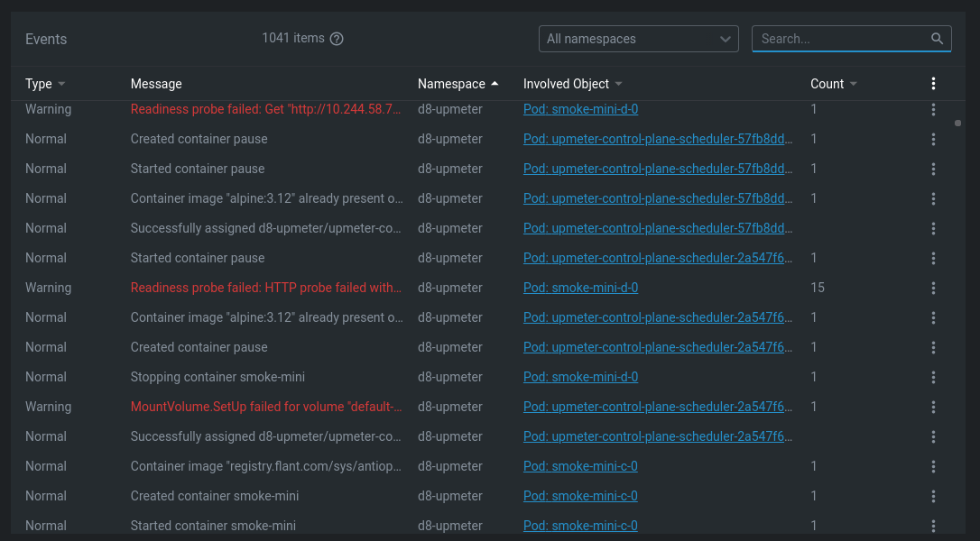The image size is (980, 541).
Task: Open actions menu for Created container smoke-mini row
Action: 933,496
